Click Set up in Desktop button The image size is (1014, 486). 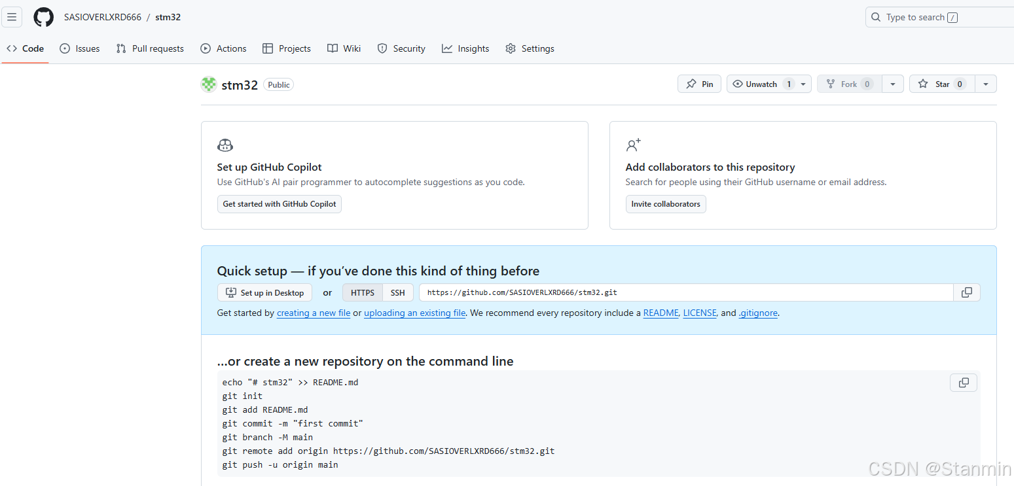click(264, 292)
